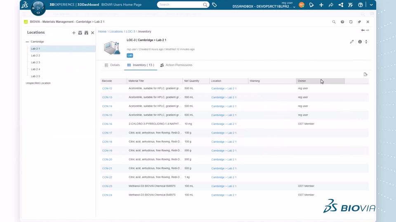Edit the location with pencil icon
The image size is (396, 222).
352,42
